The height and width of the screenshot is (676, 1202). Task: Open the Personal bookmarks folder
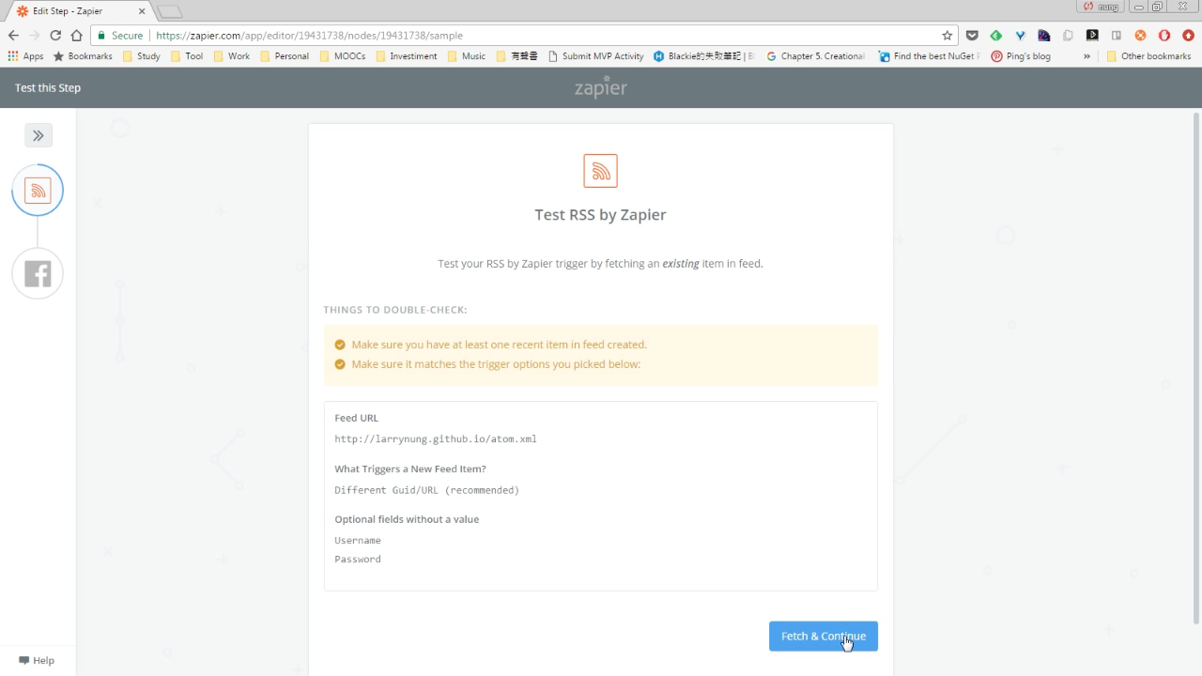point(285,56)
